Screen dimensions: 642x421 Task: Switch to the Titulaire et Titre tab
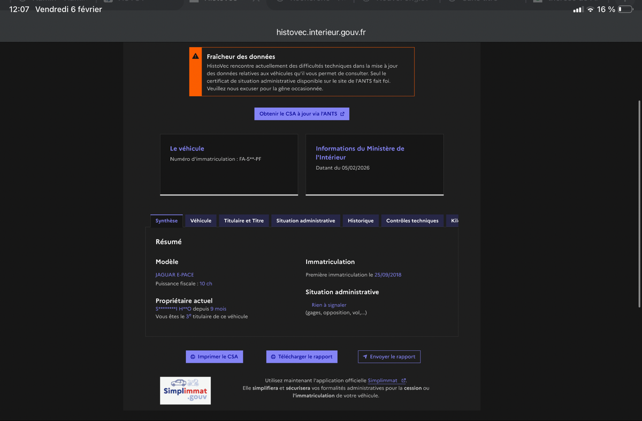coord(244,221)
